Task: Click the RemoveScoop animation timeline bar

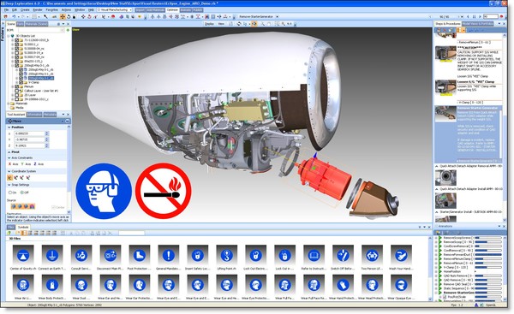Action: pos(488,242)
